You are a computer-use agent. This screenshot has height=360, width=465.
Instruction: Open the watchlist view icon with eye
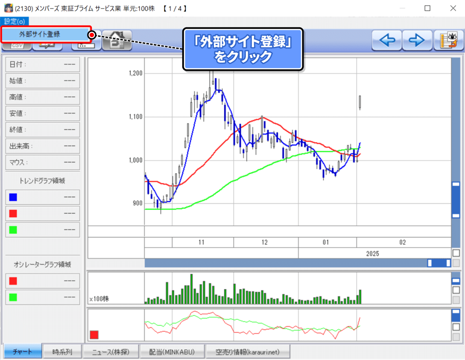tap(449, 40)
